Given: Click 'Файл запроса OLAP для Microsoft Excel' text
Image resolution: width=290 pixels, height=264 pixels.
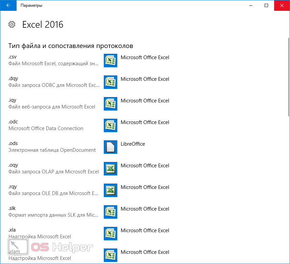Looking at the screenshot, I should pos(54,172).
